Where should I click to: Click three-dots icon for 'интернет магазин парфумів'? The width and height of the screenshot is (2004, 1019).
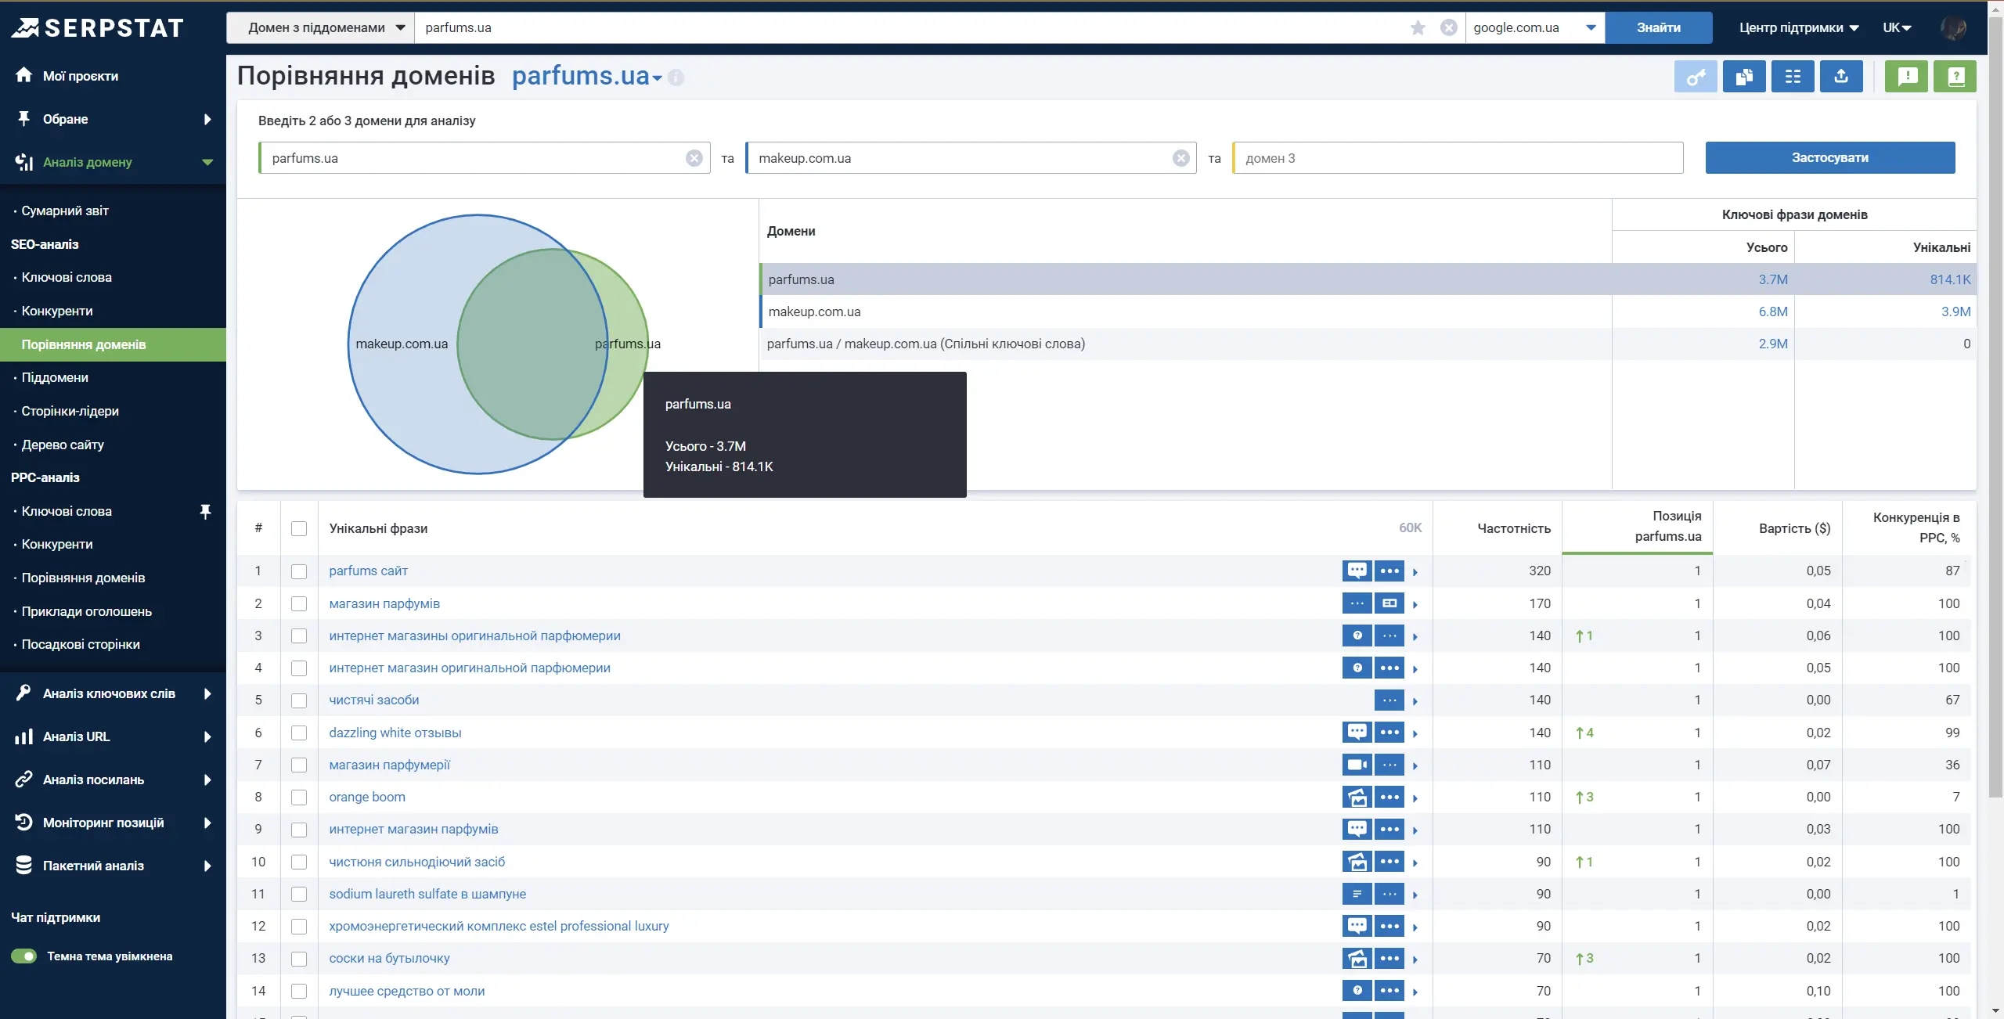[x=1389, y=829]
